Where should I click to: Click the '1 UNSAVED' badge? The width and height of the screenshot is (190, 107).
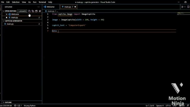[22, 11]
